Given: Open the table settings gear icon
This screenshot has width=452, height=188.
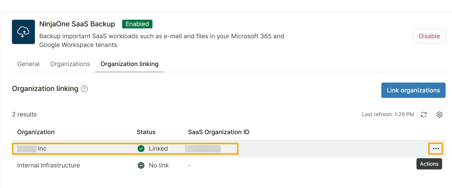Looking at the screenshot, I should 439,114.
